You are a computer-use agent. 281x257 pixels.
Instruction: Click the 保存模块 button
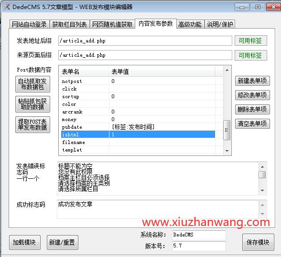pos(258,242)
